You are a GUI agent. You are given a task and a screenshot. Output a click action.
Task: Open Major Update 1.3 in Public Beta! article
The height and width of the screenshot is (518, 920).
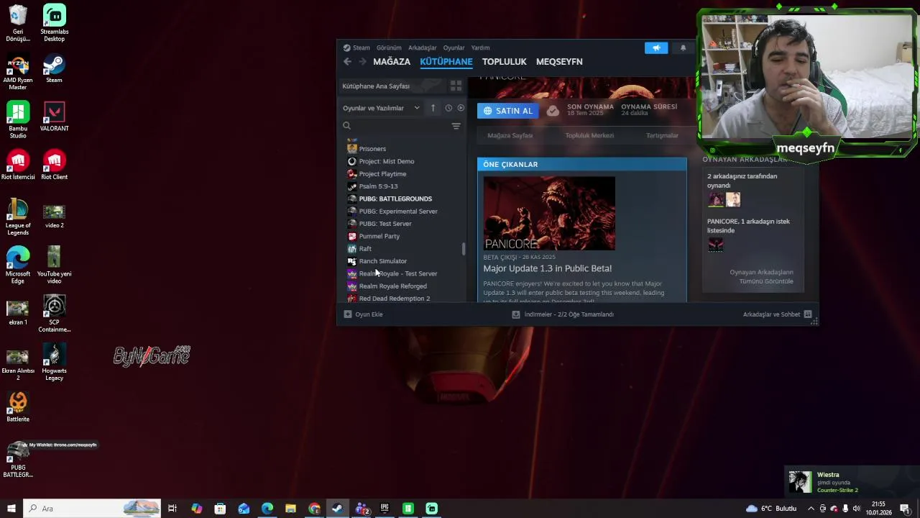(x=548, y=268)
